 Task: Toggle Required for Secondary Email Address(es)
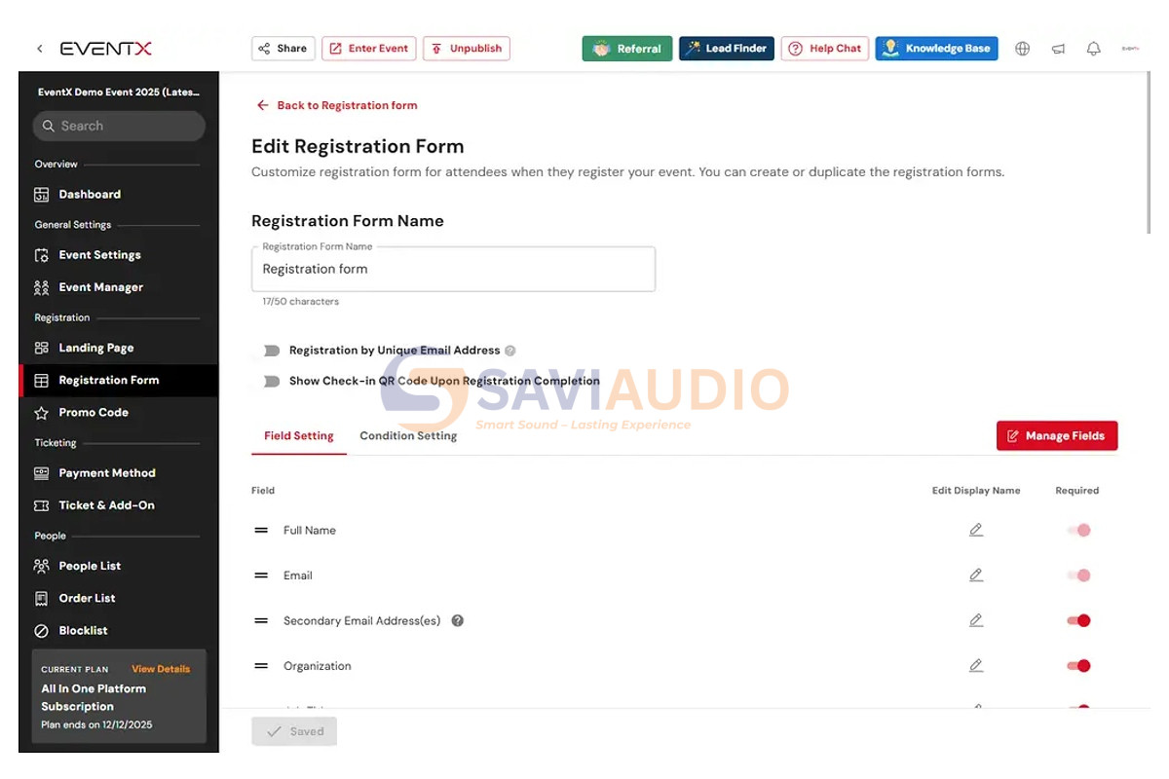(x=1078, y=620)
